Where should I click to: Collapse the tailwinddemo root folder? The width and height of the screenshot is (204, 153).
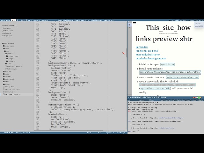coord(8,43)
